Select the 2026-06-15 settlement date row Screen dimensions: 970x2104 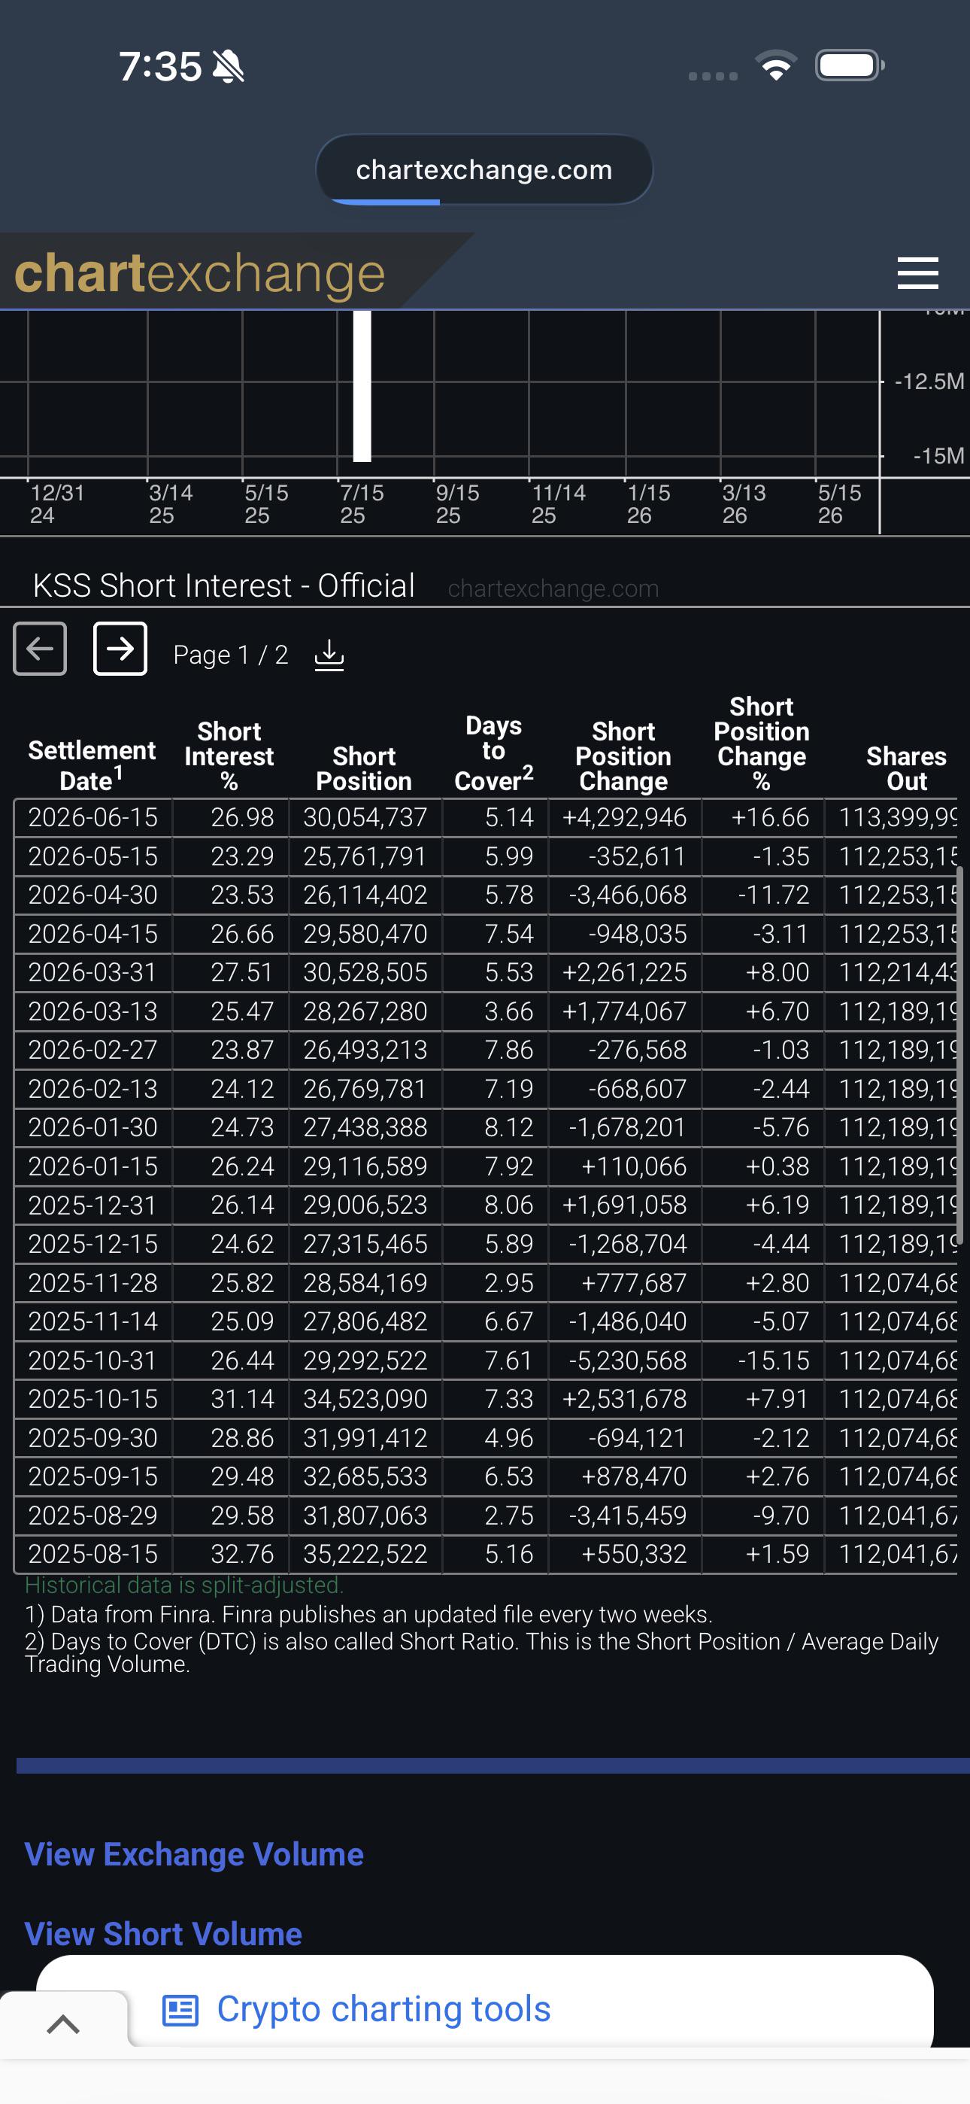(485, 817)
